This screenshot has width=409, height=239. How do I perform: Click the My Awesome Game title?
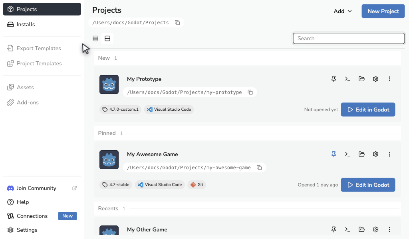(x=152, y=154)
